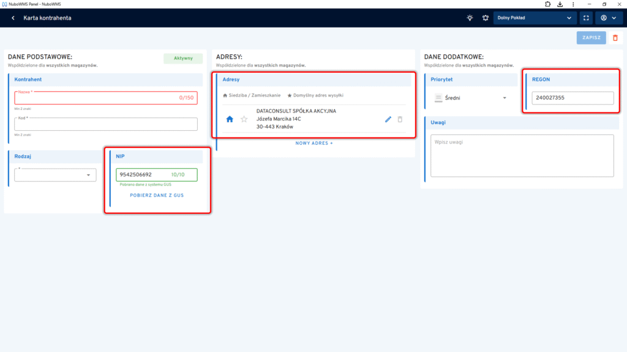Click the lightbulb icon in header

[x=470, y=18]
